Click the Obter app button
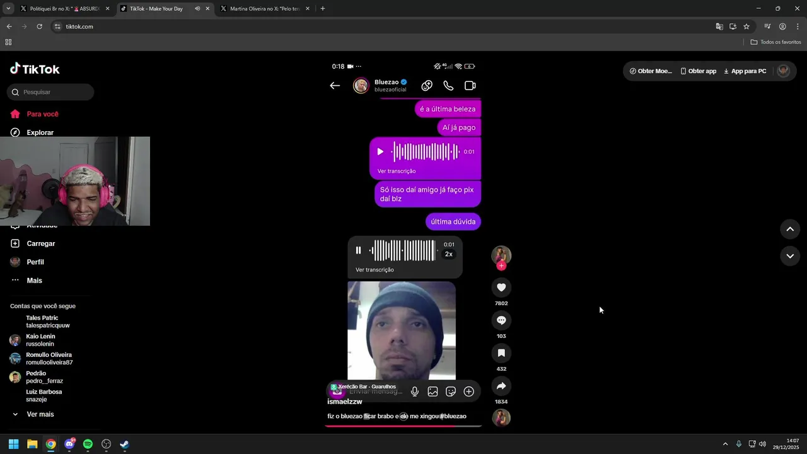 698,71
